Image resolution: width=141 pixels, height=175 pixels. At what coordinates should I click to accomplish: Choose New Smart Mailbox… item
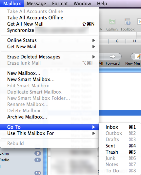[x=50, y=79]
